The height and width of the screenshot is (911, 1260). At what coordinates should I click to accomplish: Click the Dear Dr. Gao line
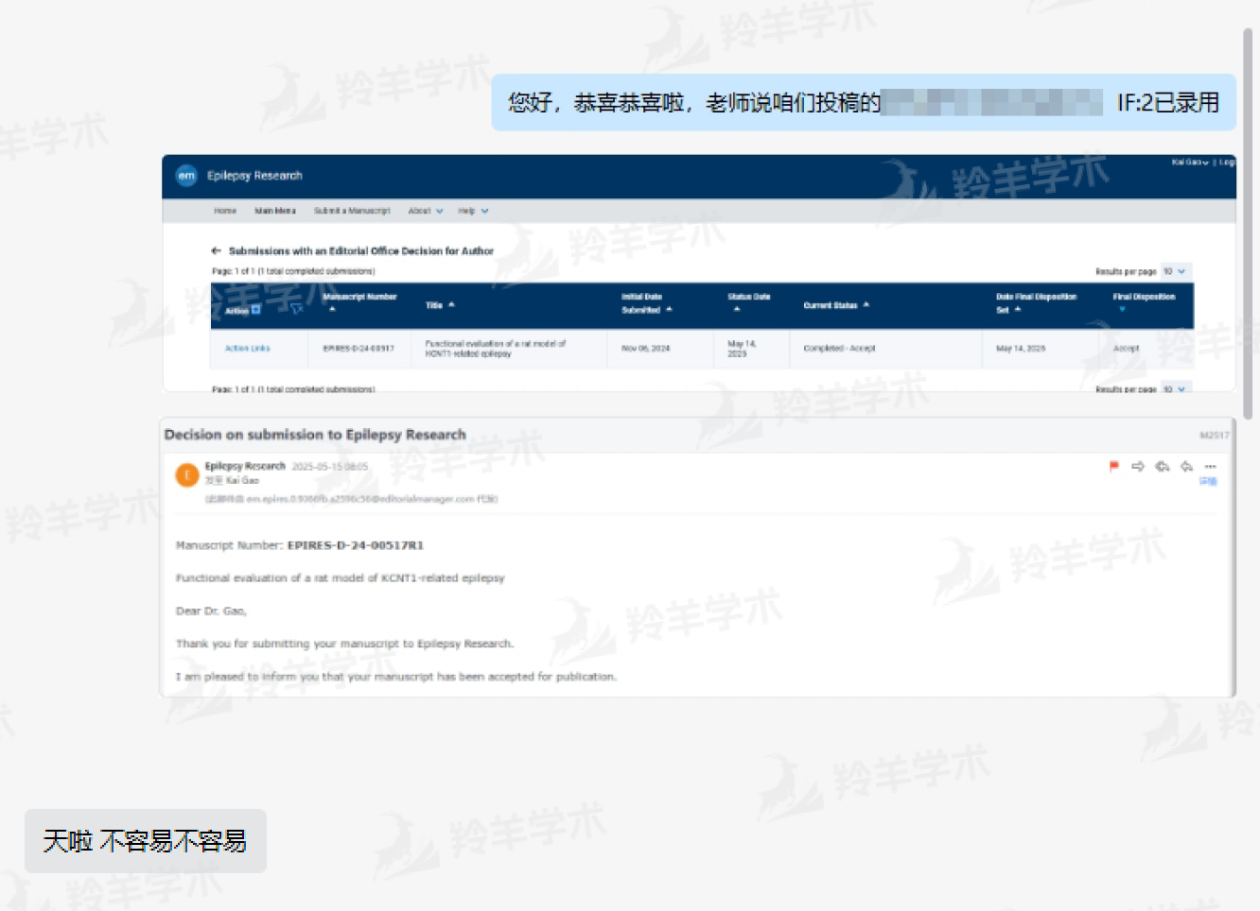tap(211, 611)
